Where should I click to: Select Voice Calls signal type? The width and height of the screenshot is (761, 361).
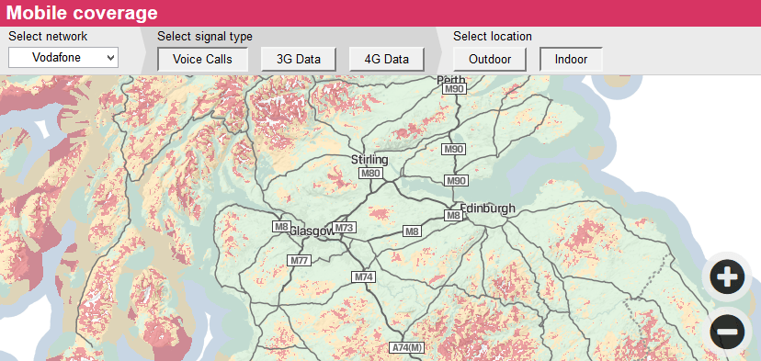pos(202,59)
